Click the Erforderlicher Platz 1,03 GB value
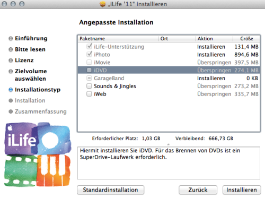Image resolution: width=265 pixels, height=198 pixels. pos(151,139)
